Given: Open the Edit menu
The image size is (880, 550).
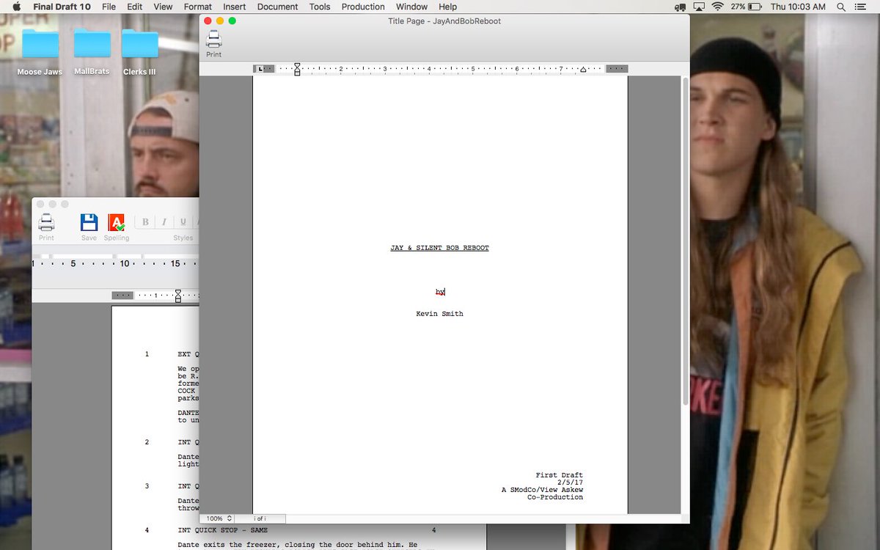Looking at the screenshot, I should 134,7.
